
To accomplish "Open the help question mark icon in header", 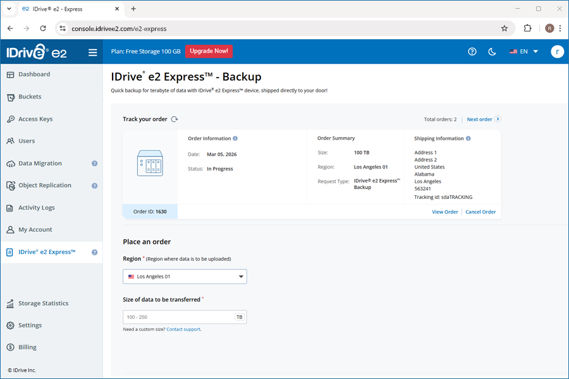I will 472,52.
